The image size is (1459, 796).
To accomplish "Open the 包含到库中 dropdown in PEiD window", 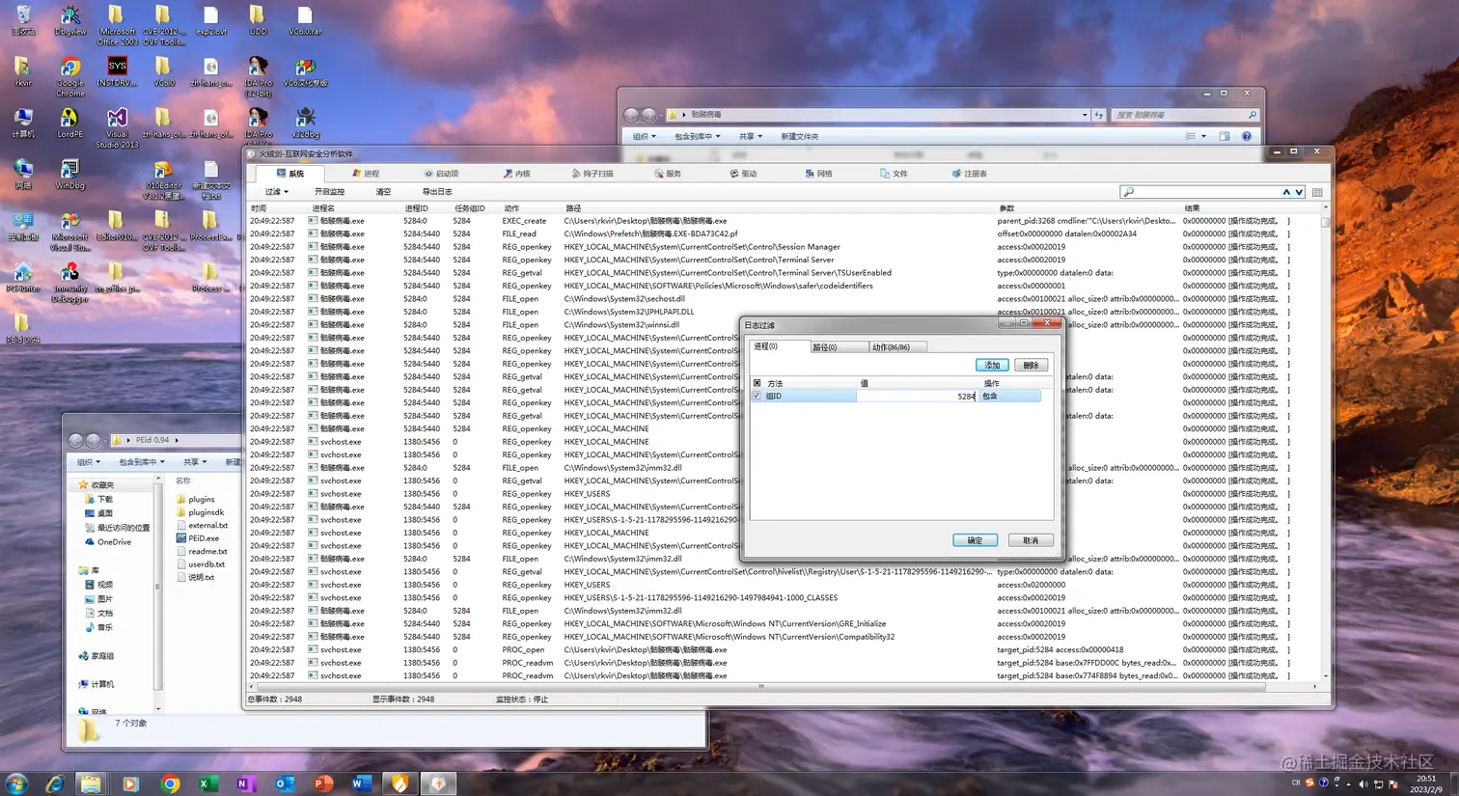I will coord(141,462).
